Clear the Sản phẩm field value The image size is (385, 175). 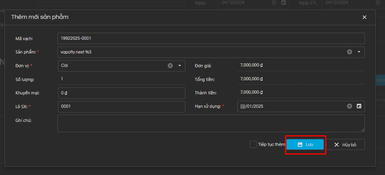(349, 52)
